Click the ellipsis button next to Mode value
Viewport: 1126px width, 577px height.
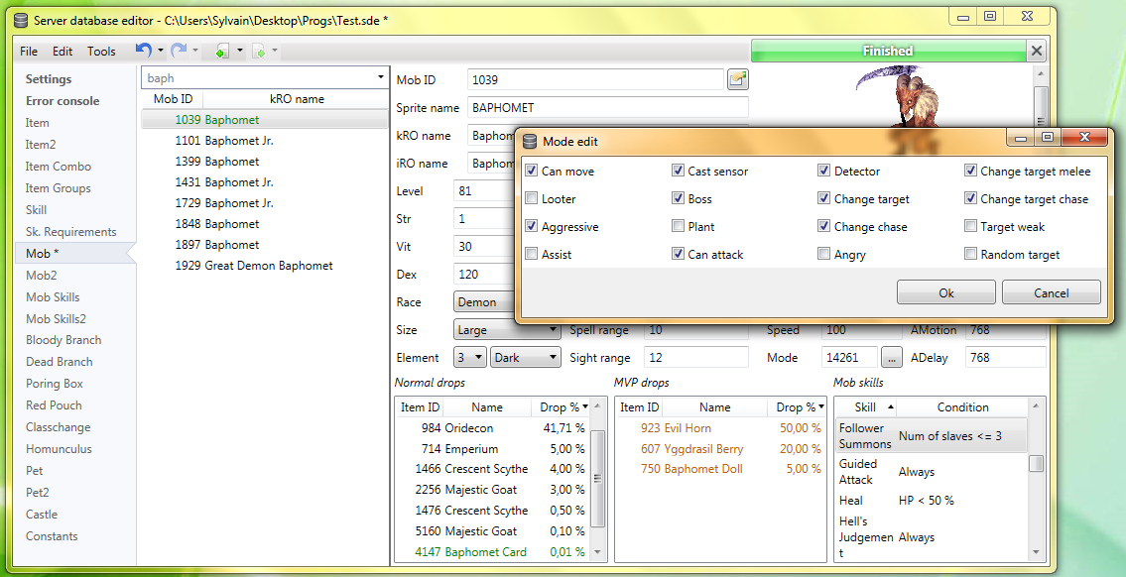click(891, 357)
